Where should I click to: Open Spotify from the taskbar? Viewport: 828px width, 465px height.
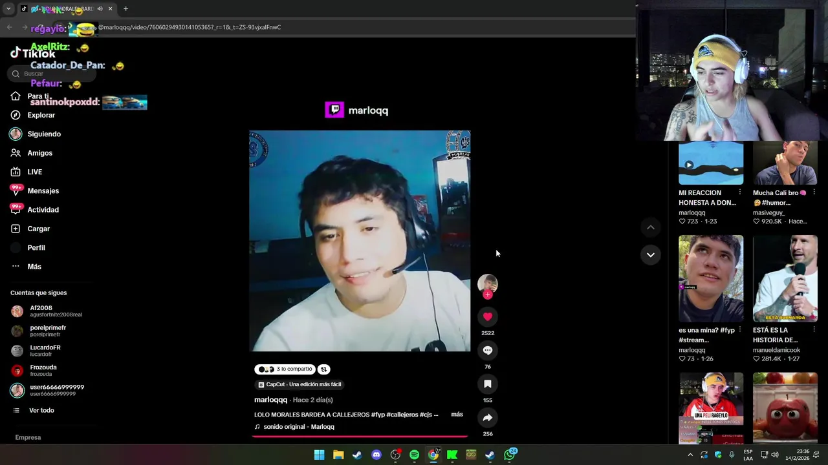coord(414,455)
